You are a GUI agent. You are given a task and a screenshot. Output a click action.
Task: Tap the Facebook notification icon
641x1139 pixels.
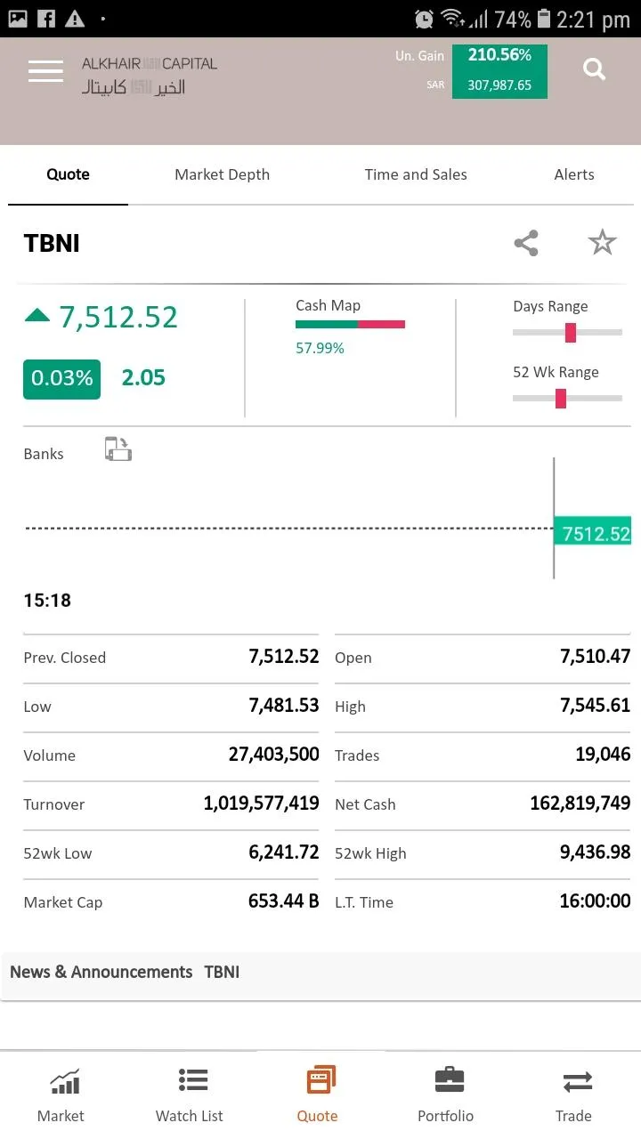45,18
